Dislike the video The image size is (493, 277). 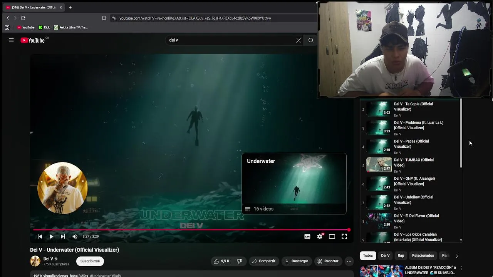pyautogui.click(x=239, y=261)
